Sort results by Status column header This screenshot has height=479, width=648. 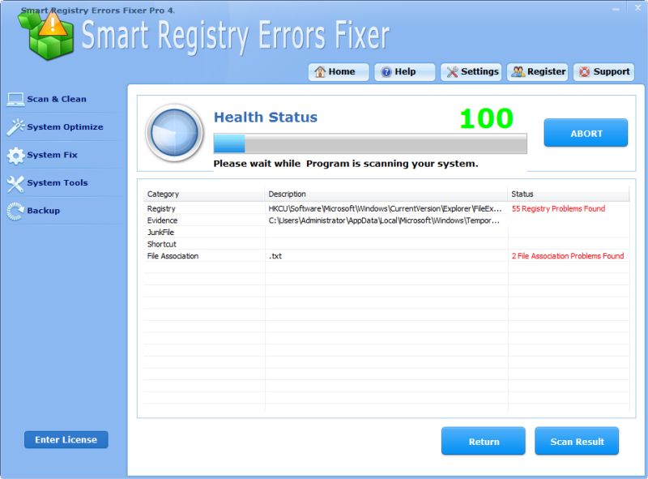(x=568, y=195)
